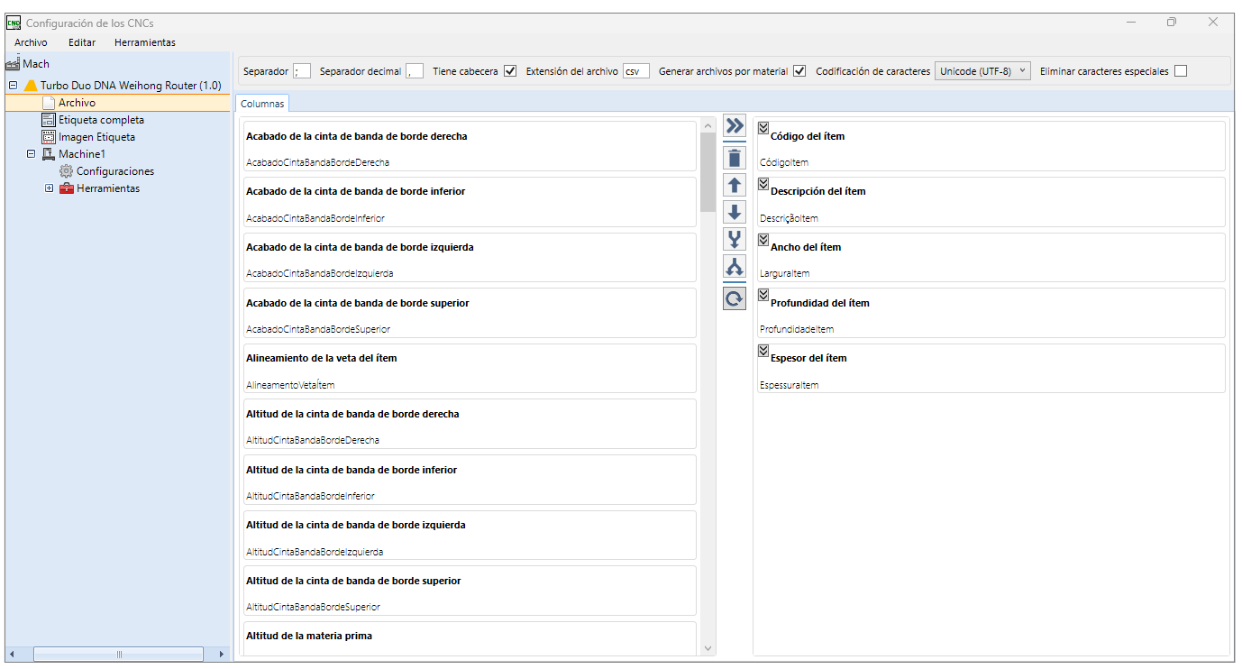Select Acabado de la cinta borde inferior
This screenshot has width=1242, height=669.
pos(470,202)
